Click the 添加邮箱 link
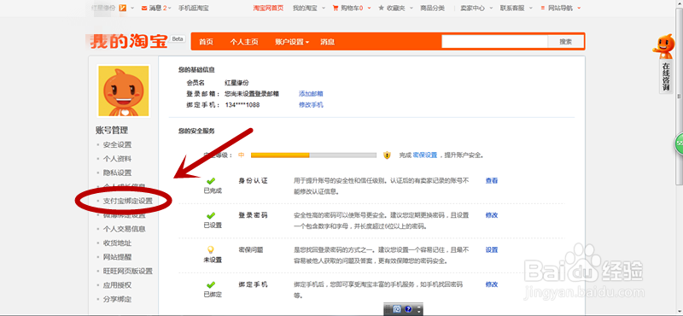683x316 pixels. 311,94
